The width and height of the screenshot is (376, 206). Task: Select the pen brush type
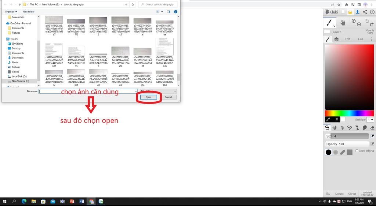point(327,128)
